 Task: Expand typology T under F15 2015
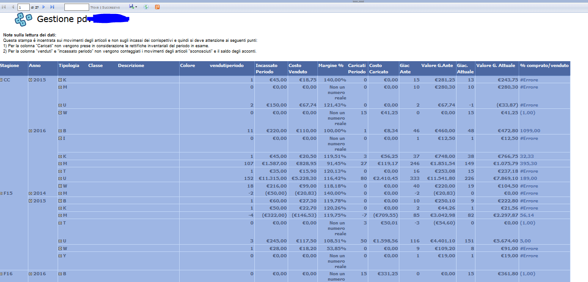[x=60, y=223]
